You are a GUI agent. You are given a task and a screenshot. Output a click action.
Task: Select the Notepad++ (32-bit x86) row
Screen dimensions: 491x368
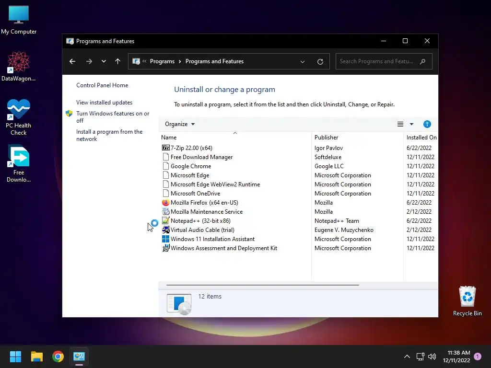pos(298,220)
